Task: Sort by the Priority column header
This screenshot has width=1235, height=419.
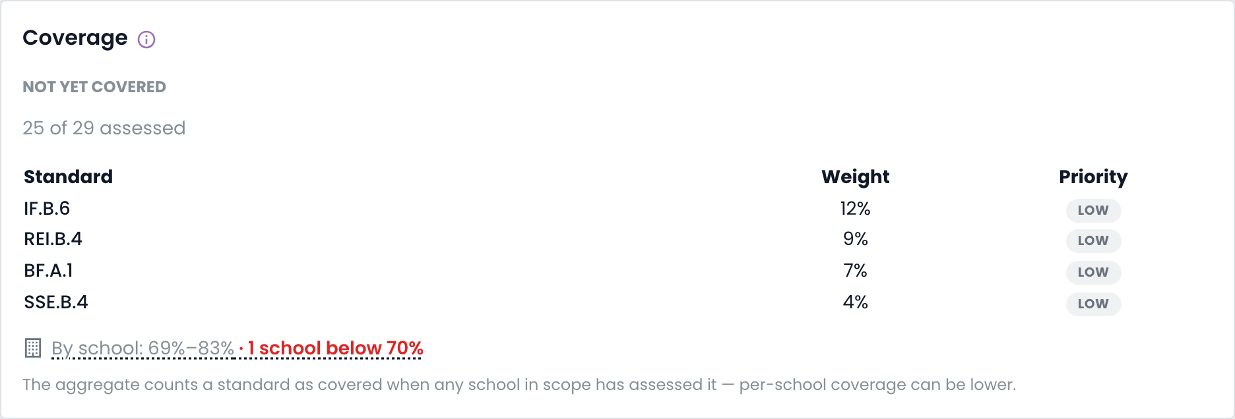Action: (x=1093, y=177)
